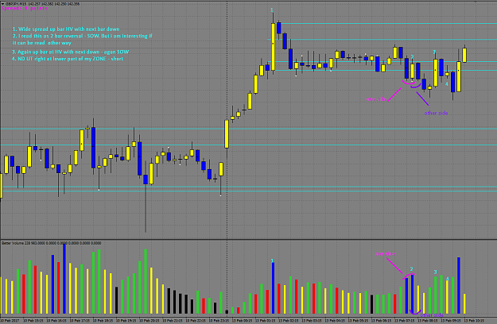
Task: Click the '10 Feb 23:15' time axis label
Action: 219,321
